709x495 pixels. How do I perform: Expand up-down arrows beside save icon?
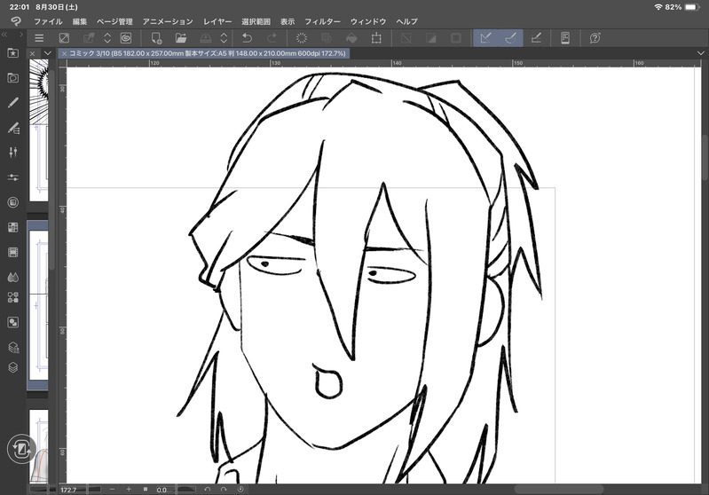tap(225, 38)
